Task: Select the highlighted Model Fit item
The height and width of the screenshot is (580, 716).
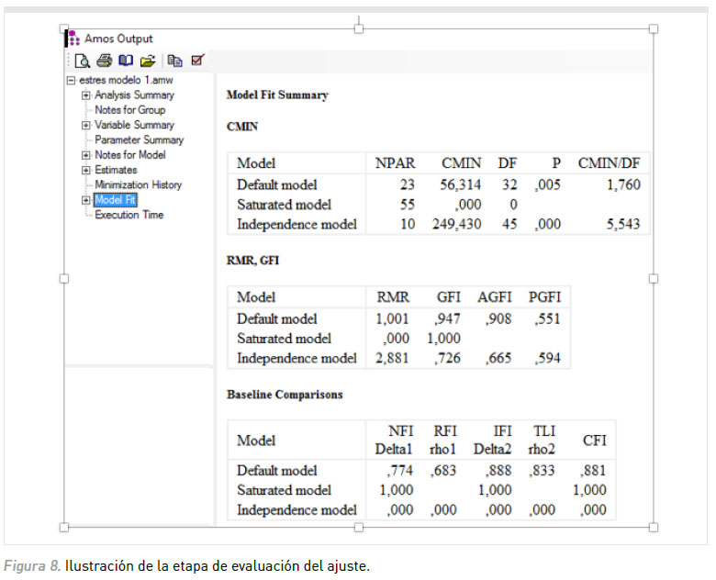Action: [115, 200]
